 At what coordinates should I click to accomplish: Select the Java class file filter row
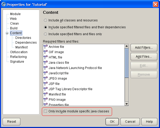[x=84, y=63]
